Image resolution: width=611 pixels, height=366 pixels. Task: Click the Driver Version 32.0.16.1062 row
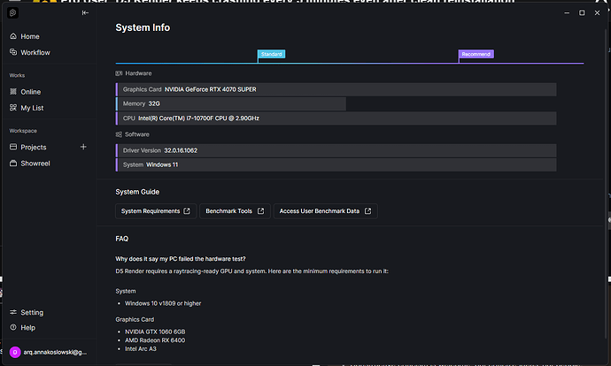click(336, 150)
